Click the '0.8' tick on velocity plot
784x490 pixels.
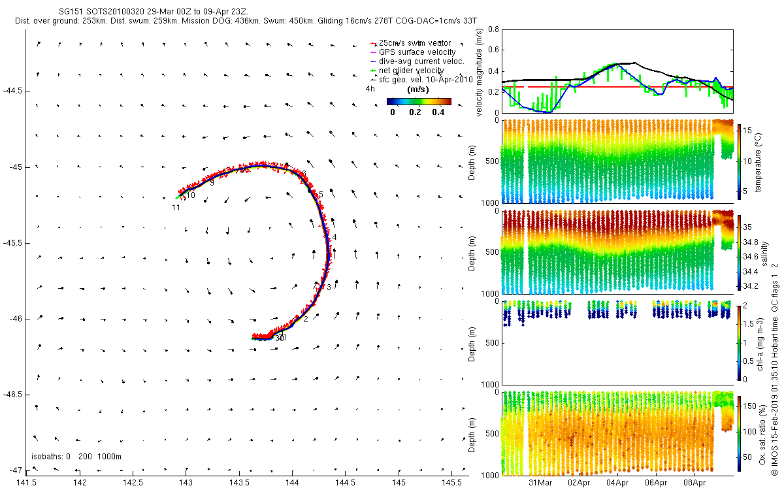pyautogui.click(x=493, y=29)
